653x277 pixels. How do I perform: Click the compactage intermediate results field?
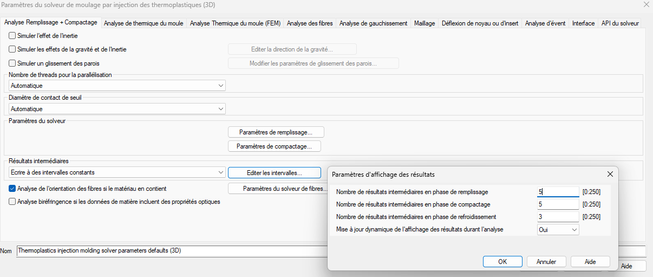558,204
